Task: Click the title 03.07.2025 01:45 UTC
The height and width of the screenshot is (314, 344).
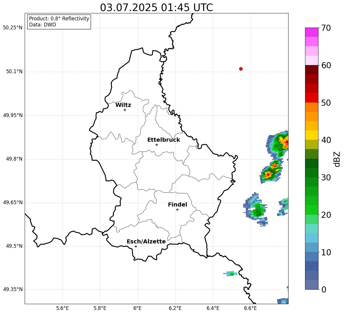Action: 156,8
